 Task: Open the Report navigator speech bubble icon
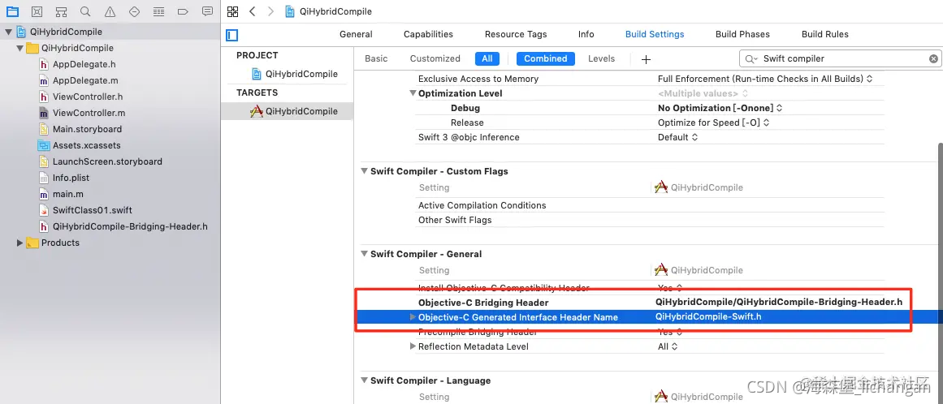(207, 11)
